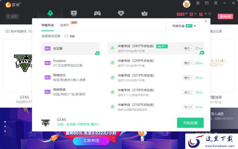Image resolution: width=238 pixels, height=149 pixels.
Task: Click the timer refresh circle icon
Action: pos(209,14)
